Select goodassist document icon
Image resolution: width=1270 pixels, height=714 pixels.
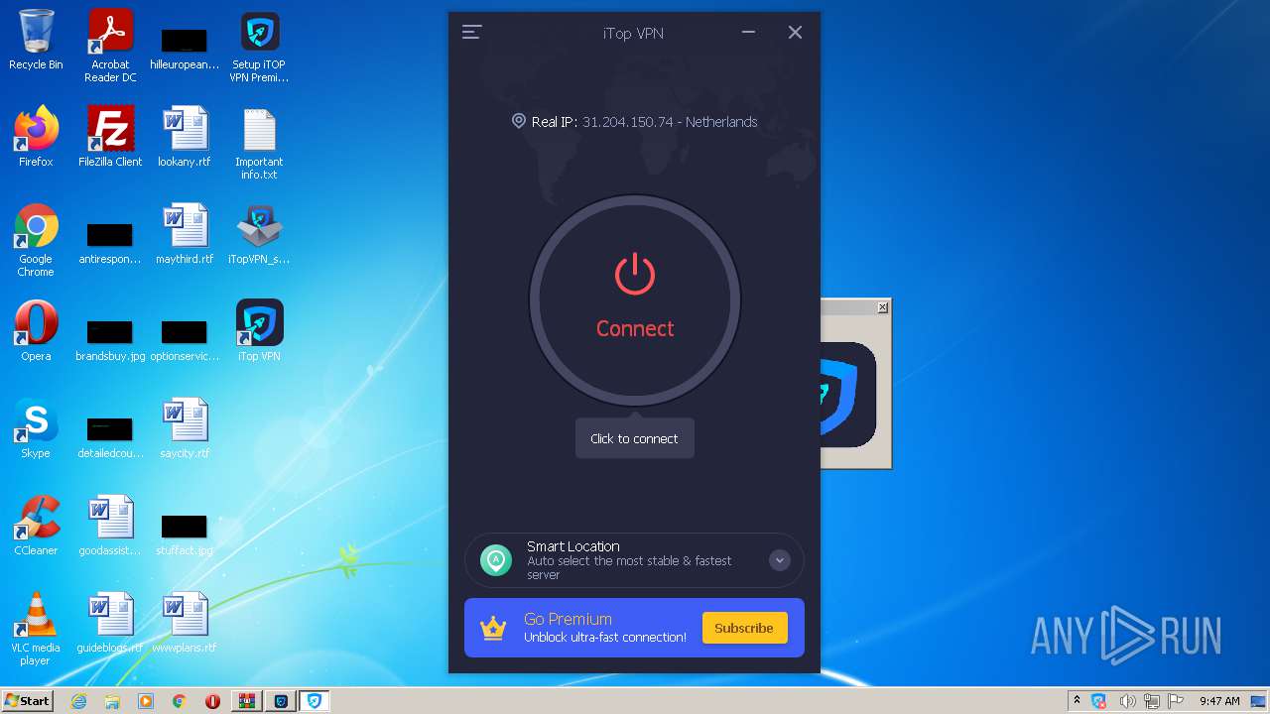pyautogui.click(x=110, y=526)
